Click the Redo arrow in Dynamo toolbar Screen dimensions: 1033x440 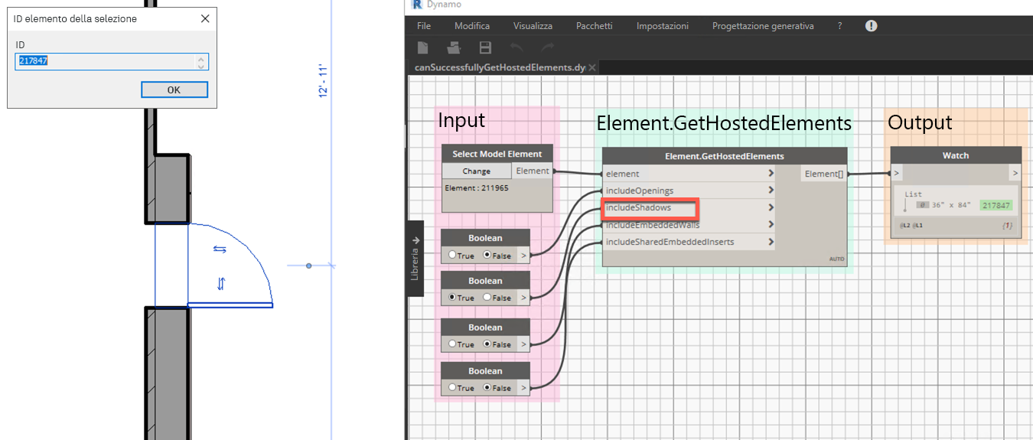coord(548,47)
